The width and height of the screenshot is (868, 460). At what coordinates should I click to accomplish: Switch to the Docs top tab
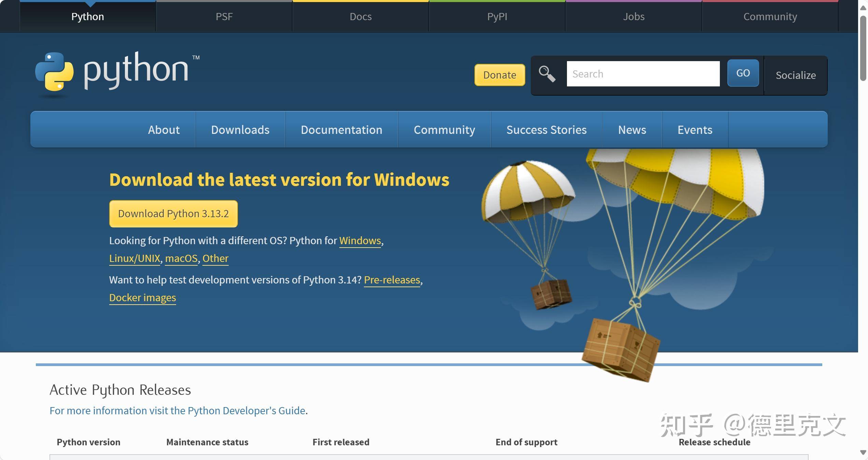360,16
